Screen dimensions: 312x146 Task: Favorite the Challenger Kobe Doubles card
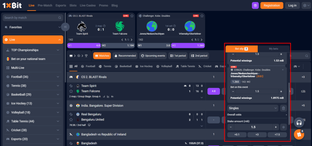tap(202, 16)
